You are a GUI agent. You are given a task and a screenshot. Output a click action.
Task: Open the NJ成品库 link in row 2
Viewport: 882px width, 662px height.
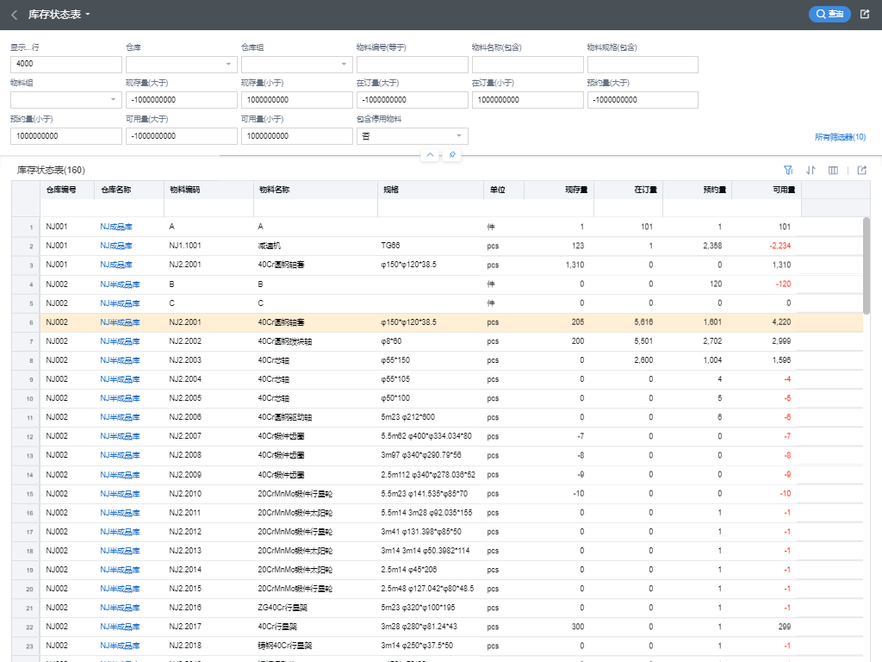point(116,246)
